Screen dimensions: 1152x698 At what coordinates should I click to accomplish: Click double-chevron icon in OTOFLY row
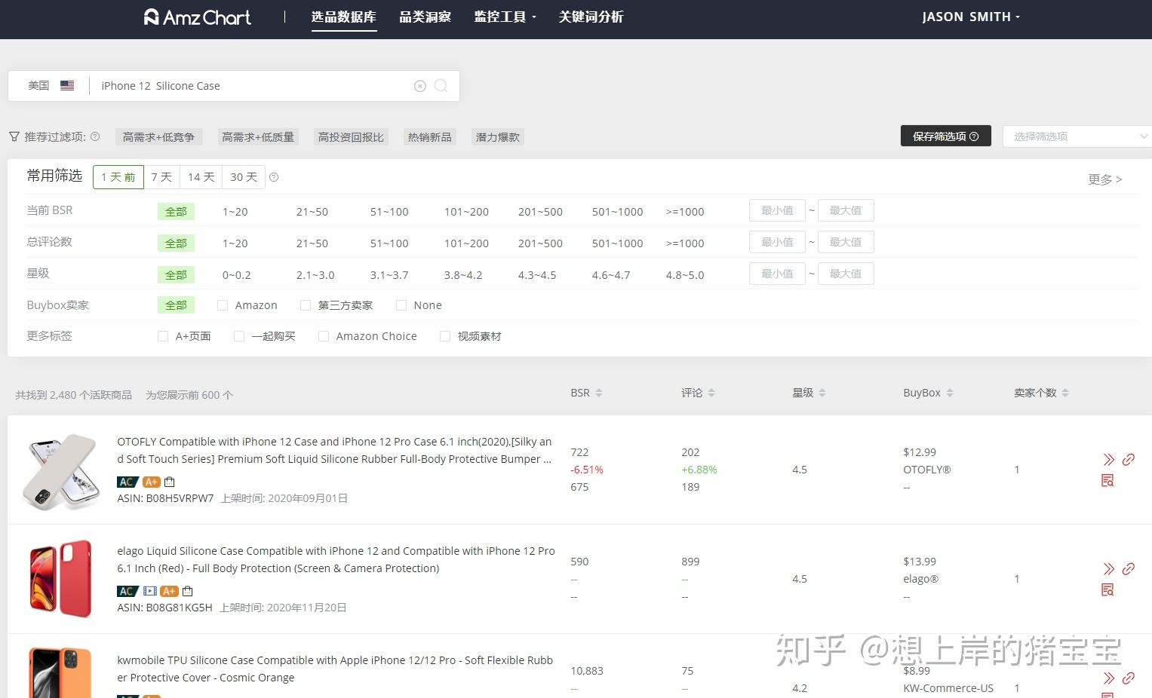(1108, 459)
